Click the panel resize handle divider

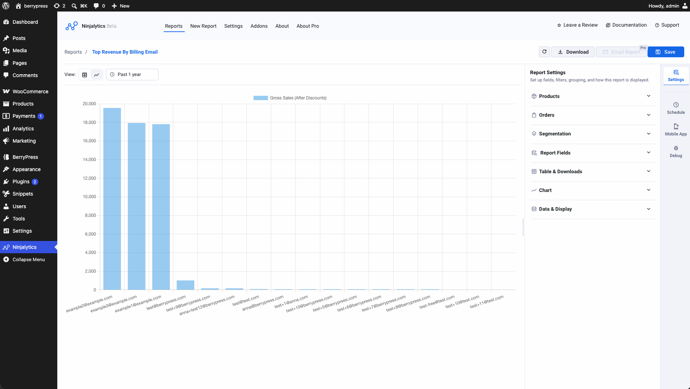(523, 227)
